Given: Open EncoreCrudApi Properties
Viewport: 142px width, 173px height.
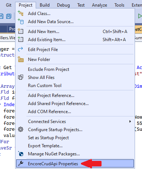Looking at the screenshot, I should pyautogui.click(x=75, y=163).
